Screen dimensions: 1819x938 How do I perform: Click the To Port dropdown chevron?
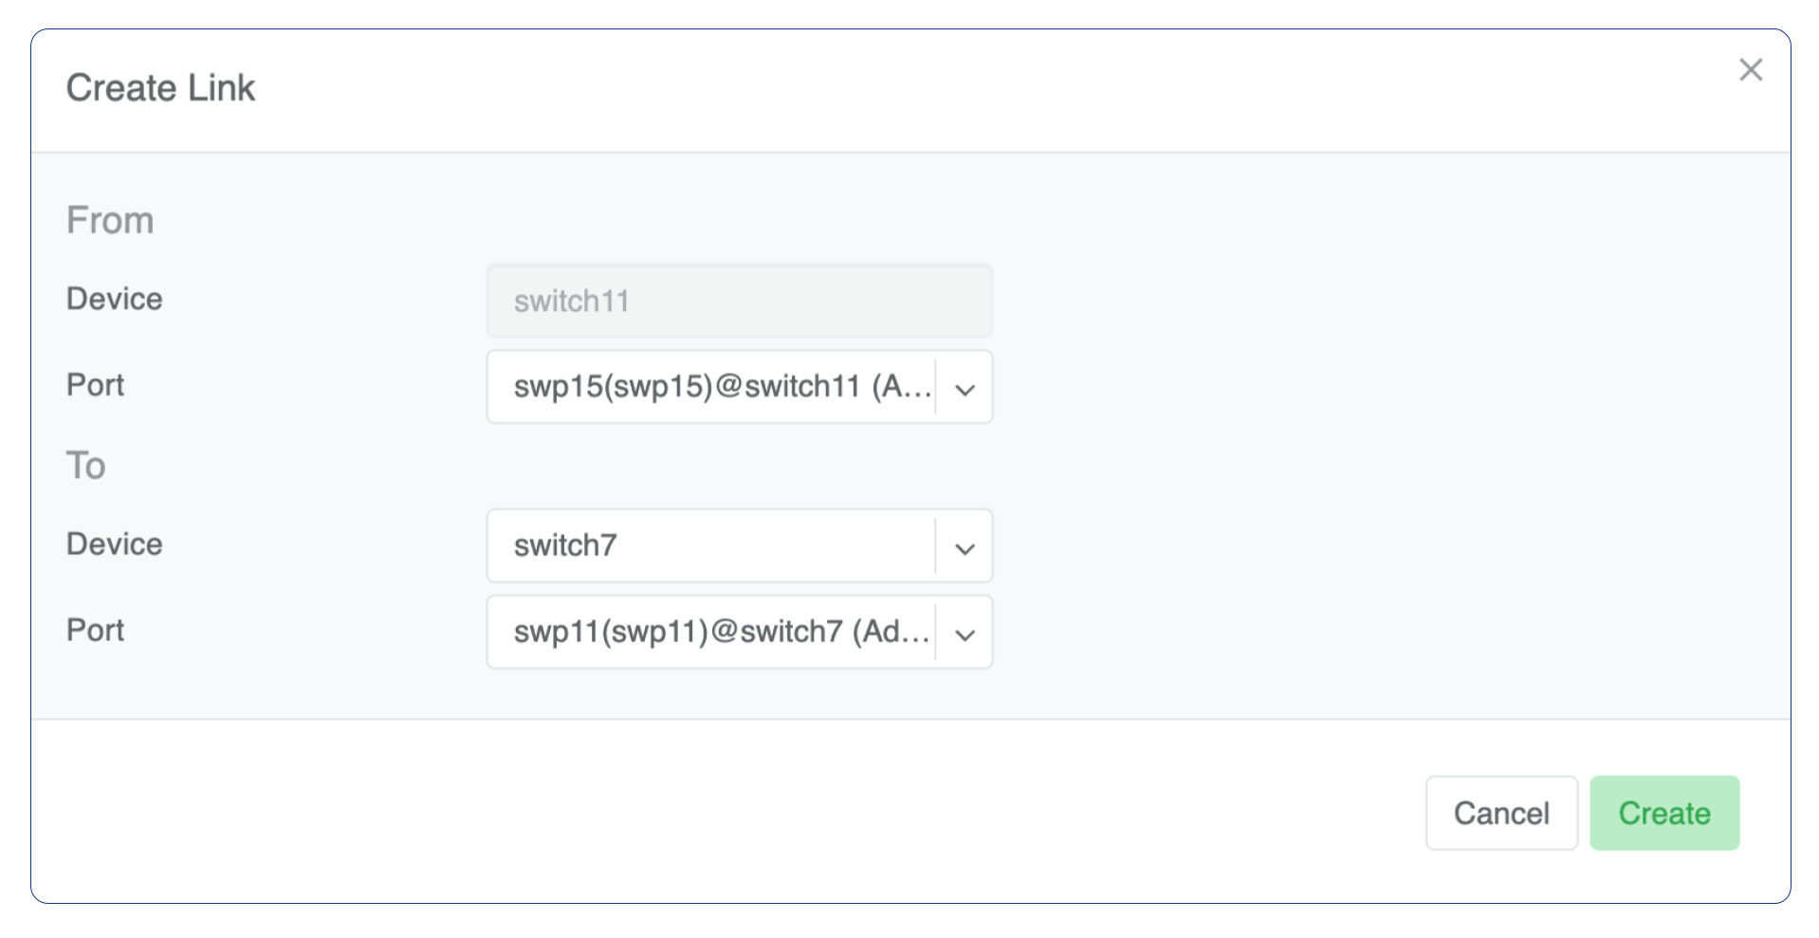pyautogui.click(x=965, y=634)
